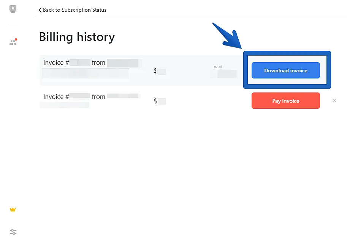Click the paid status label

click(218, 67)
